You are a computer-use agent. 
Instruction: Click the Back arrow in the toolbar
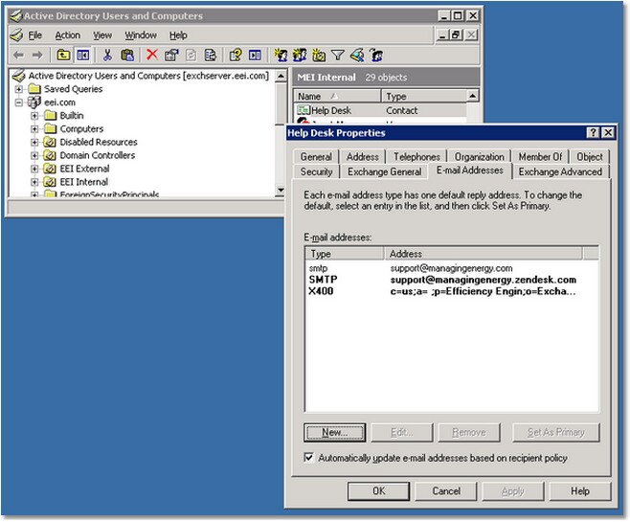18,55
